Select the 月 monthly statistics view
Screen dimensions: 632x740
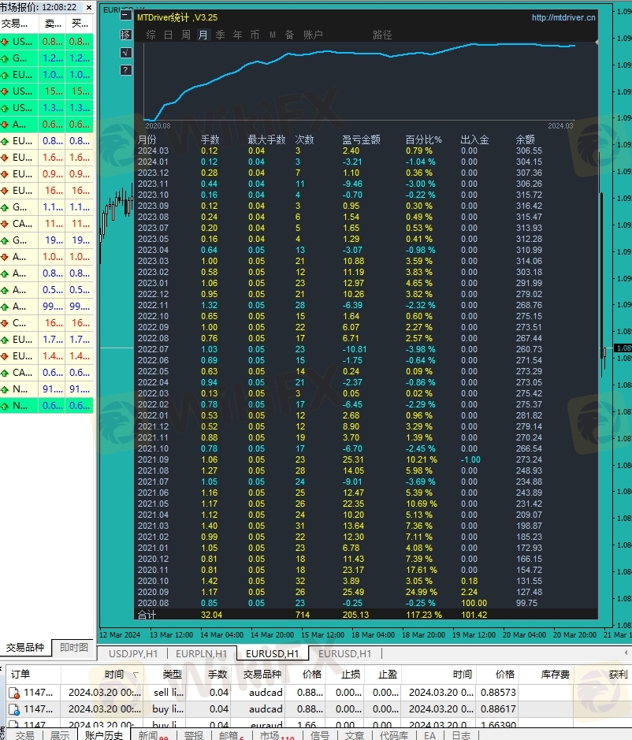pyautogui.click(x=203, y=35)
